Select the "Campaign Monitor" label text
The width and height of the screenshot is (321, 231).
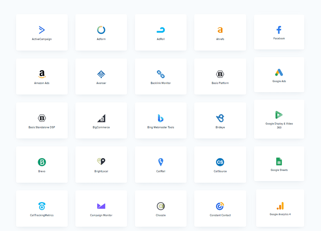(x=101, y=215)
